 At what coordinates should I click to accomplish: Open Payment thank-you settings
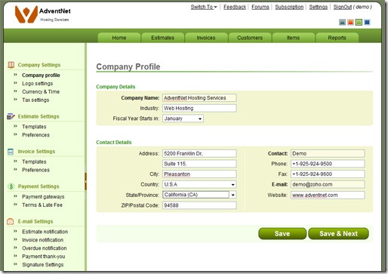point(44,257)
